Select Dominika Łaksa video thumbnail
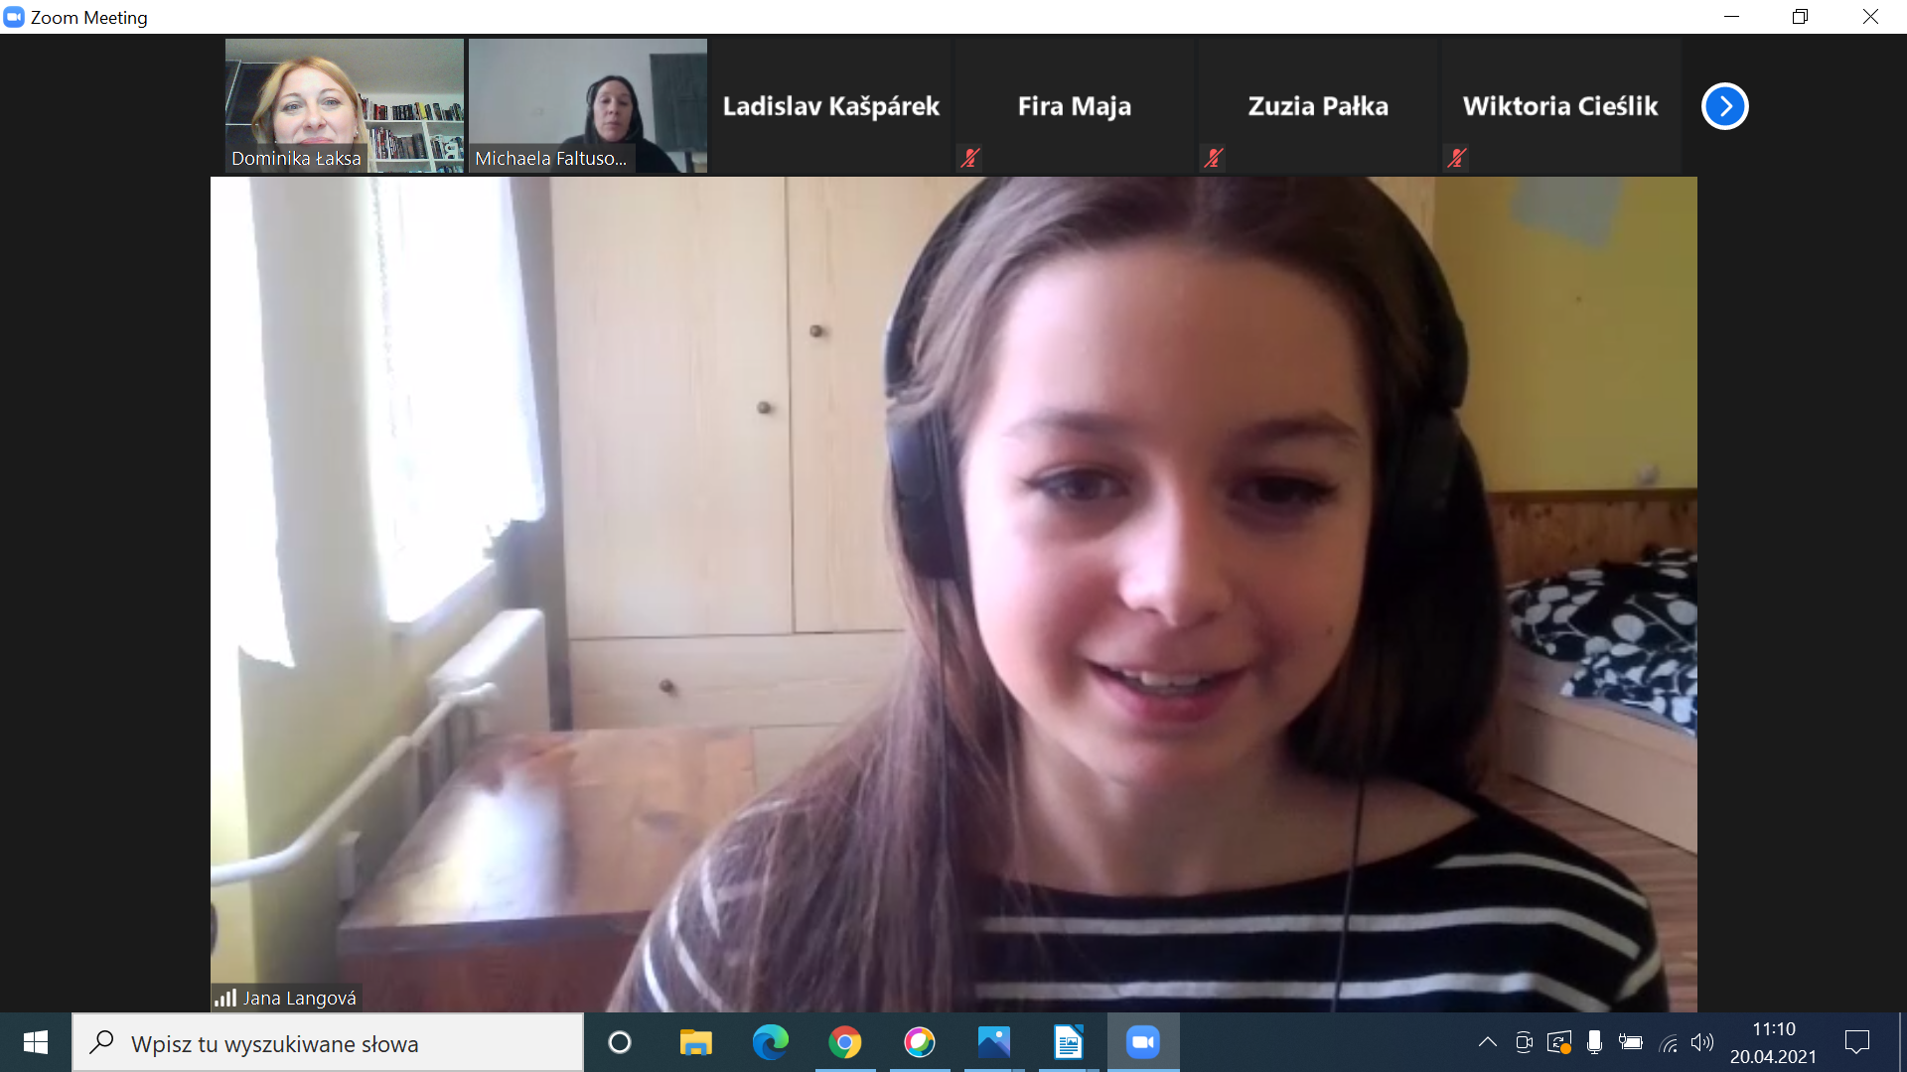1907x1072 pixels. point(345,105)
